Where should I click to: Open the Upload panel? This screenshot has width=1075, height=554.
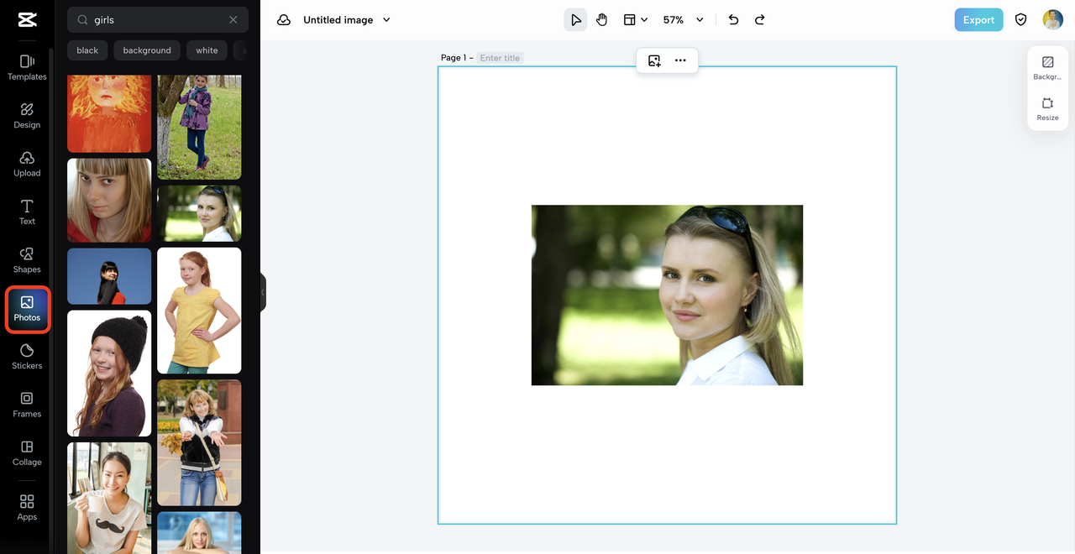click(x=27, y=165)
